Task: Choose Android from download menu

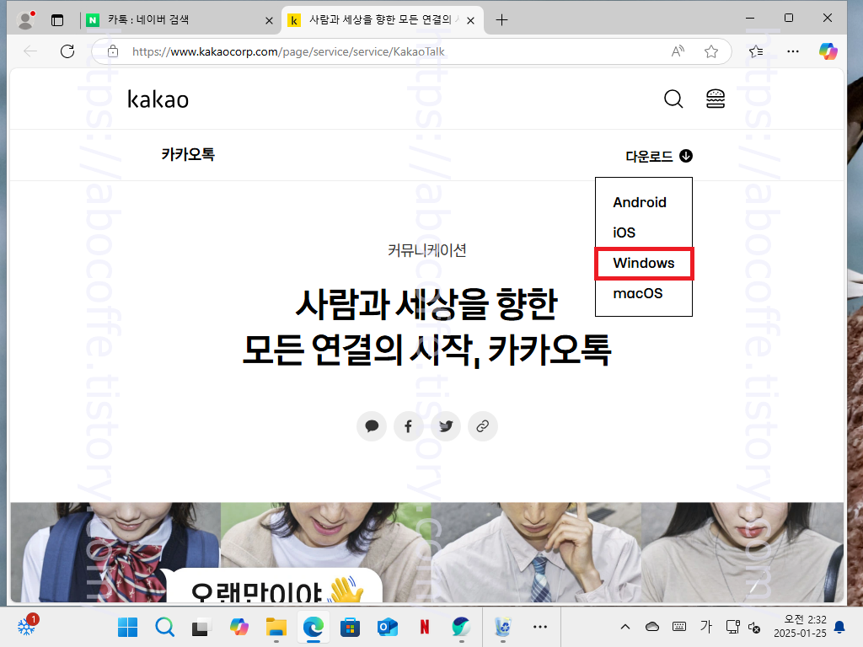Action: (640, 202)
